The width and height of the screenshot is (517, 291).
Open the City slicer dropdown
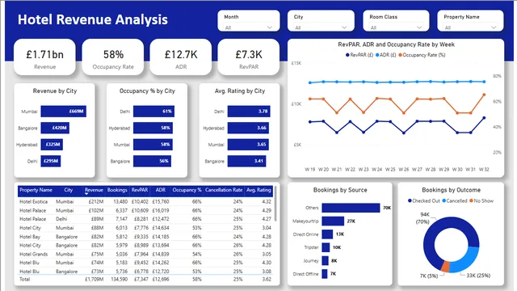321,27
